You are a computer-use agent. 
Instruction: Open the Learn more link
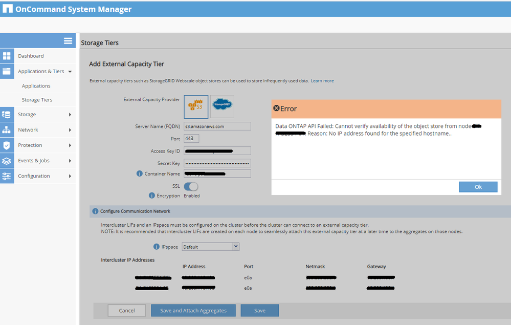(322, 81)
